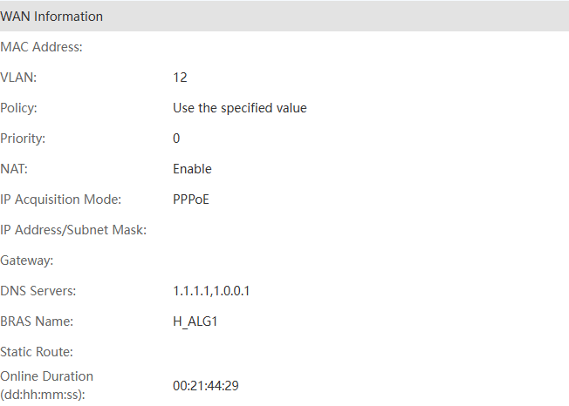This screenshot has height=406, width=569.
Task: Select the DNS value 1.1.1.1,1.0.0.1
Action: coord(211,291)
